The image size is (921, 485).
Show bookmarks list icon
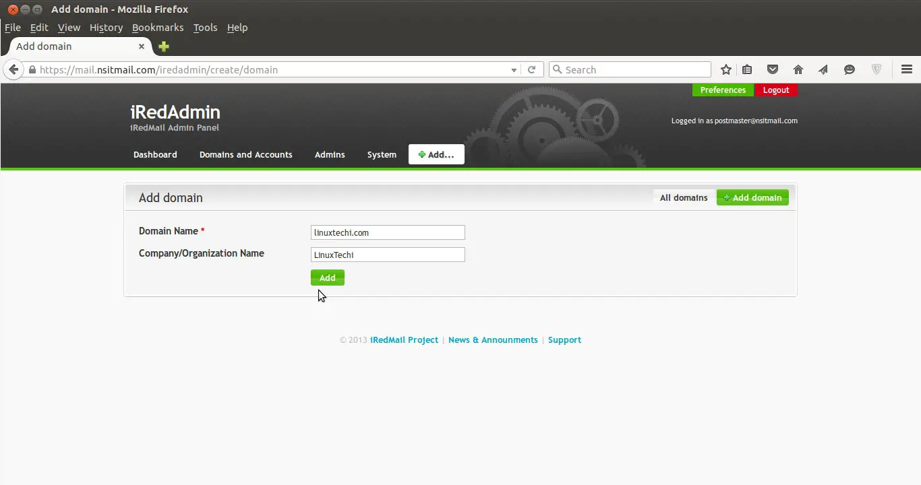coord(747,69)
